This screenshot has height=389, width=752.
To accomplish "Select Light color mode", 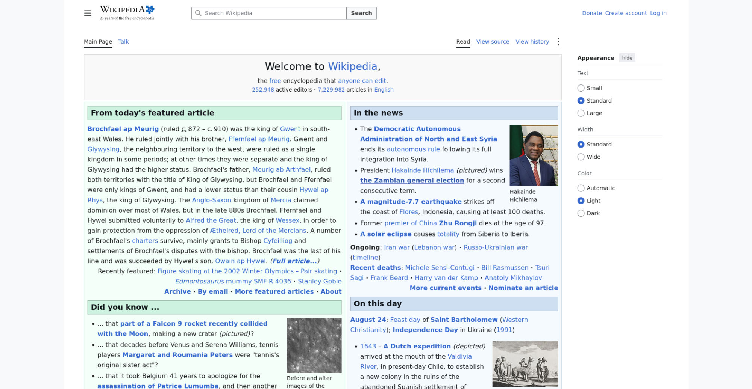I will tap(581, 201).
